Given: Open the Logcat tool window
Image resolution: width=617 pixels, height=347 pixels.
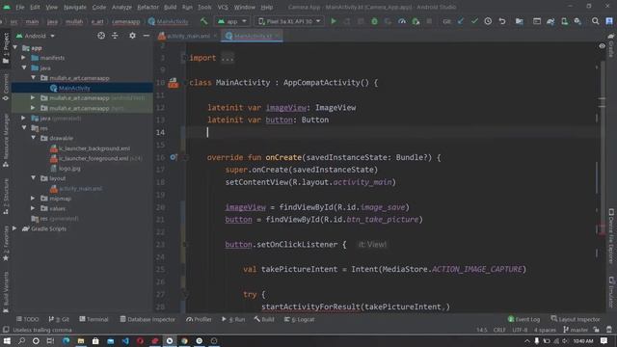Looking at the screenshot, I should click(x=300, y=319).
